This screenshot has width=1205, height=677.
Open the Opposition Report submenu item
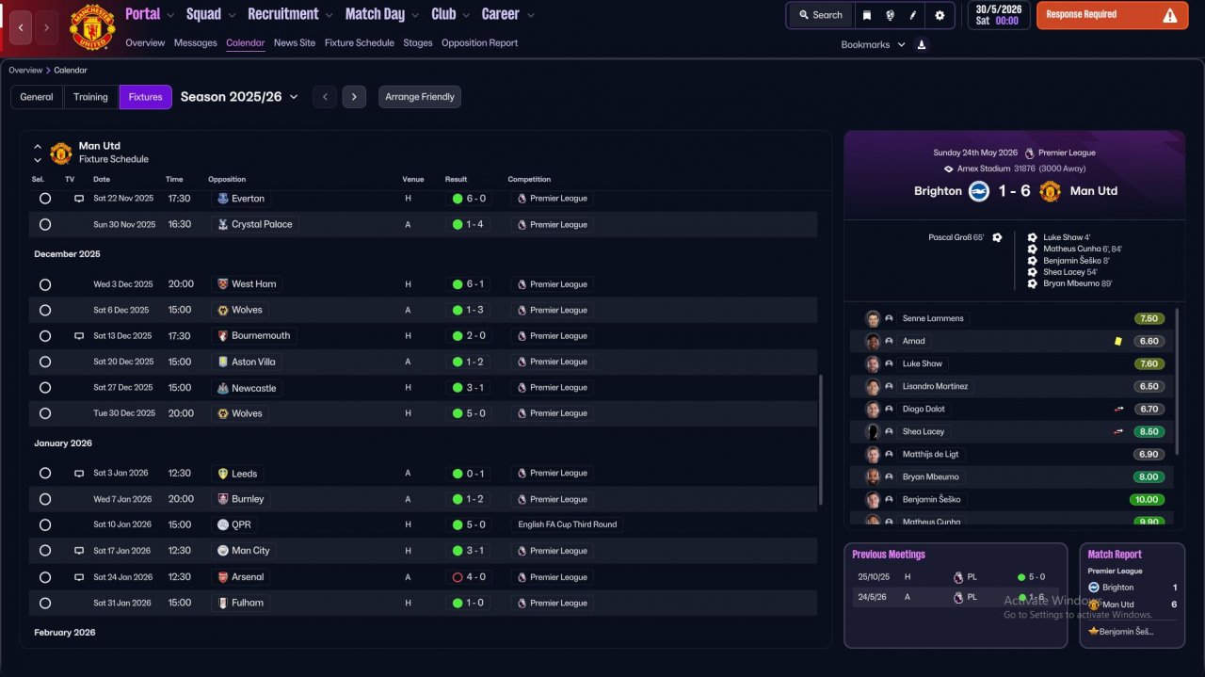479,43
